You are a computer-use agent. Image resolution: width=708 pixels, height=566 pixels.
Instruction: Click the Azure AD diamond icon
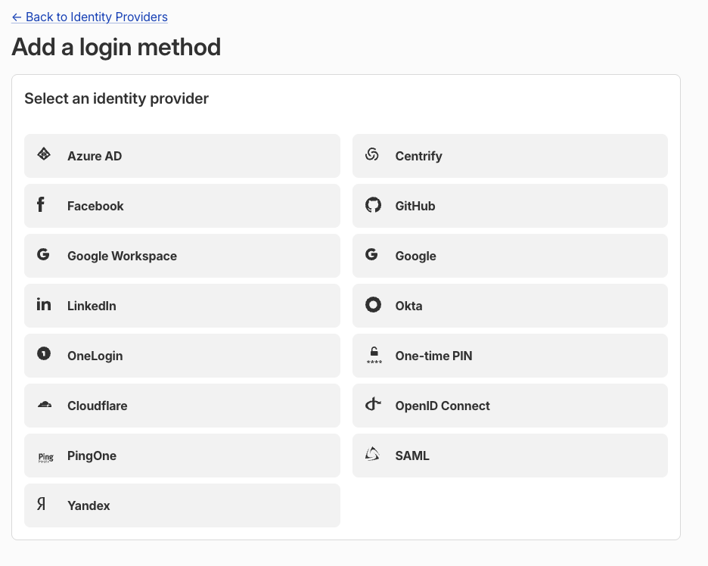tap(44, 154)
